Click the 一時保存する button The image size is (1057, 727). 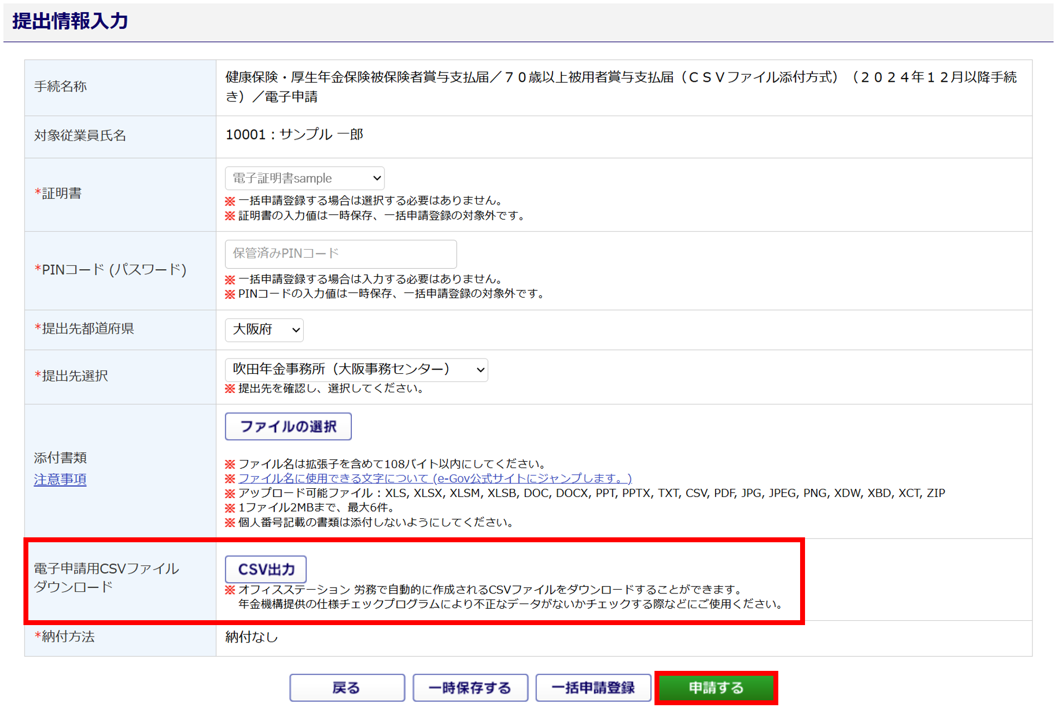[470, 688]
